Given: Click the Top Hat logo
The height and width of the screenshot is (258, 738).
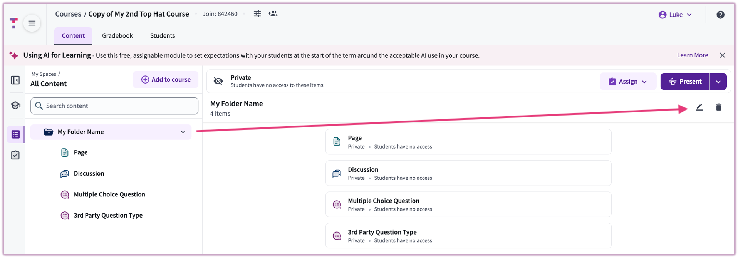Looking at the screenshot, I should click(14, 23).
